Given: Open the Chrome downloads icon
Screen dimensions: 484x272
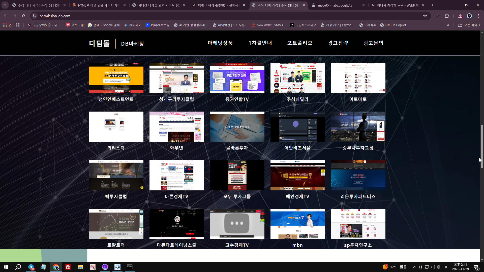Looking at the screenshot, I should 460,16.
